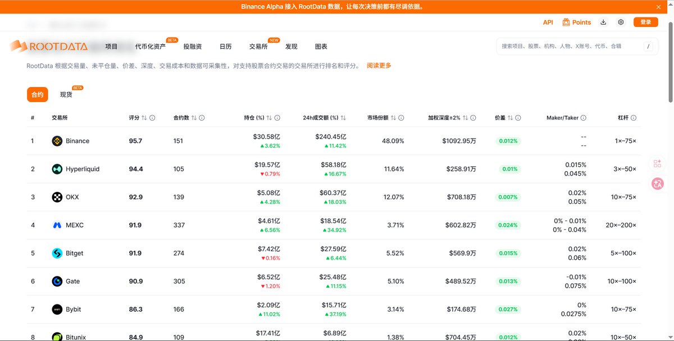Sort table by 合约数 arrows
This screenshot has height=341, width=674.
point(194,118)
